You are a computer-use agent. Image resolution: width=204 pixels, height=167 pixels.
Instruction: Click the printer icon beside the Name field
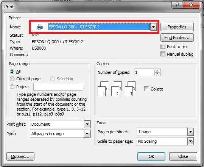point(40,27)
